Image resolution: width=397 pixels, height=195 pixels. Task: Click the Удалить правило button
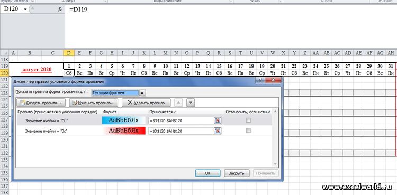146,103
